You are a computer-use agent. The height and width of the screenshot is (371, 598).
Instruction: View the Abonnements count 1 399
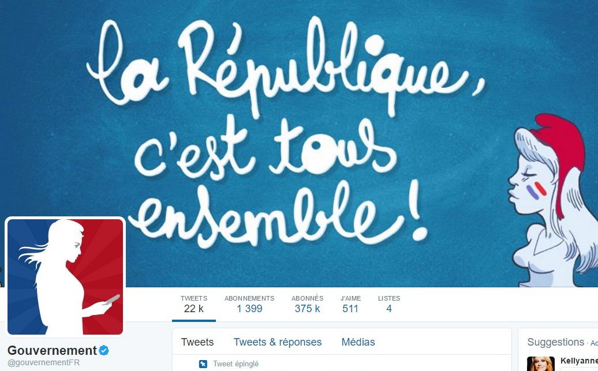point(249,304)
